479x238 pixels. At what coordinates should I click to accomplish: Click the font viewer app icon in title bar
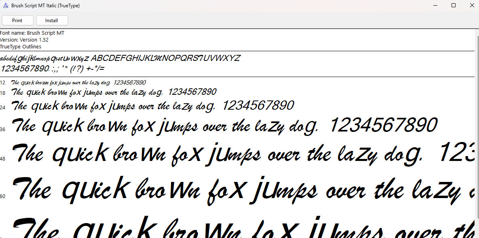tap(6, 6)
